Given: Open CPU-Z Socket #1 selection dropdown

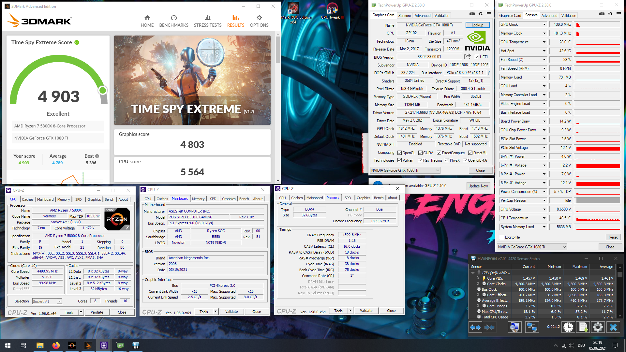Looking at the screenshot, I should pyautogui.click(x=47, y=301).
